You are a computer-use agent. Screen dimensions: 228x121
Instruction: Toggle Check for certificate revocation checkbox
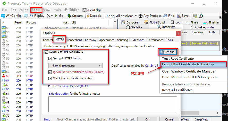50,78
